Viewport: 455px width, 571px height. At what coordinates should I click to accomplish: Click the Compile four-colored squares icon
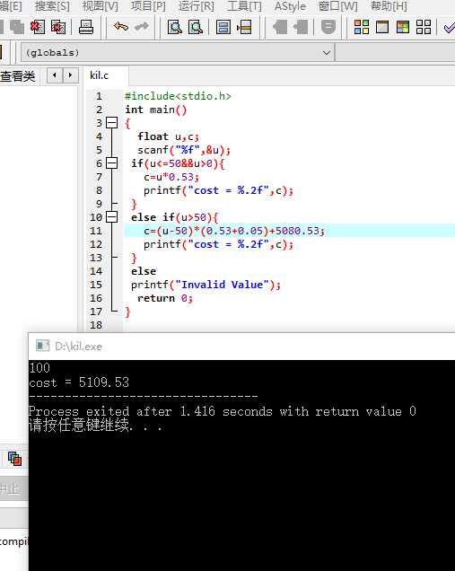click(362, 27)
